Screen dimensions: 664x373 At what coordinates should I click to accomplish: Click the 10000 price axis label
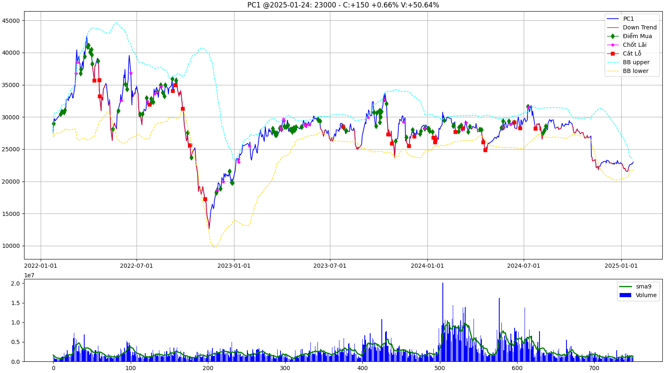click(11, 246)
